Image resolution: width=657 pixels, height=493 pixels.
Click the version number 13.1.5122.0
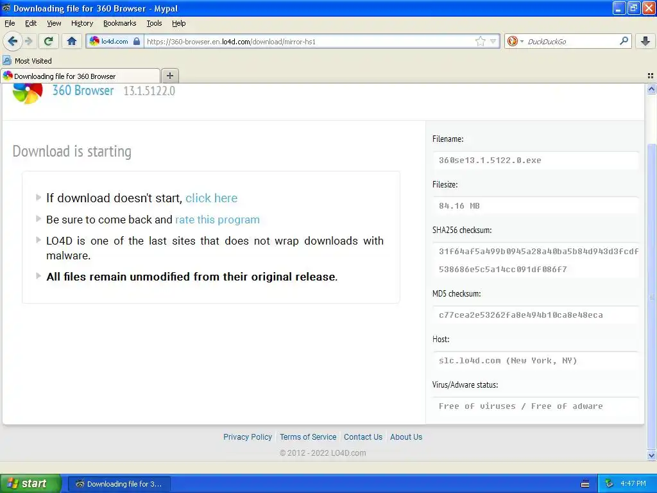(149, 91)
